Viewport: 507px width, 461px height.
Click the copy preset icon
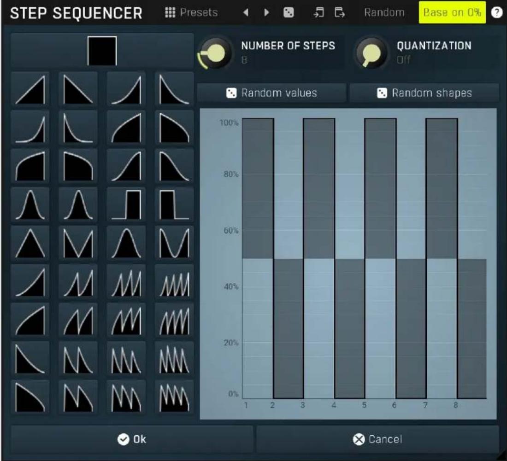point(319,12)
